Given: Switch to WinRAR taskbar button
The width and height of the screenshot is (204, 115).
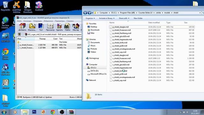Looking at the screenshot, I should pos(71,112).
